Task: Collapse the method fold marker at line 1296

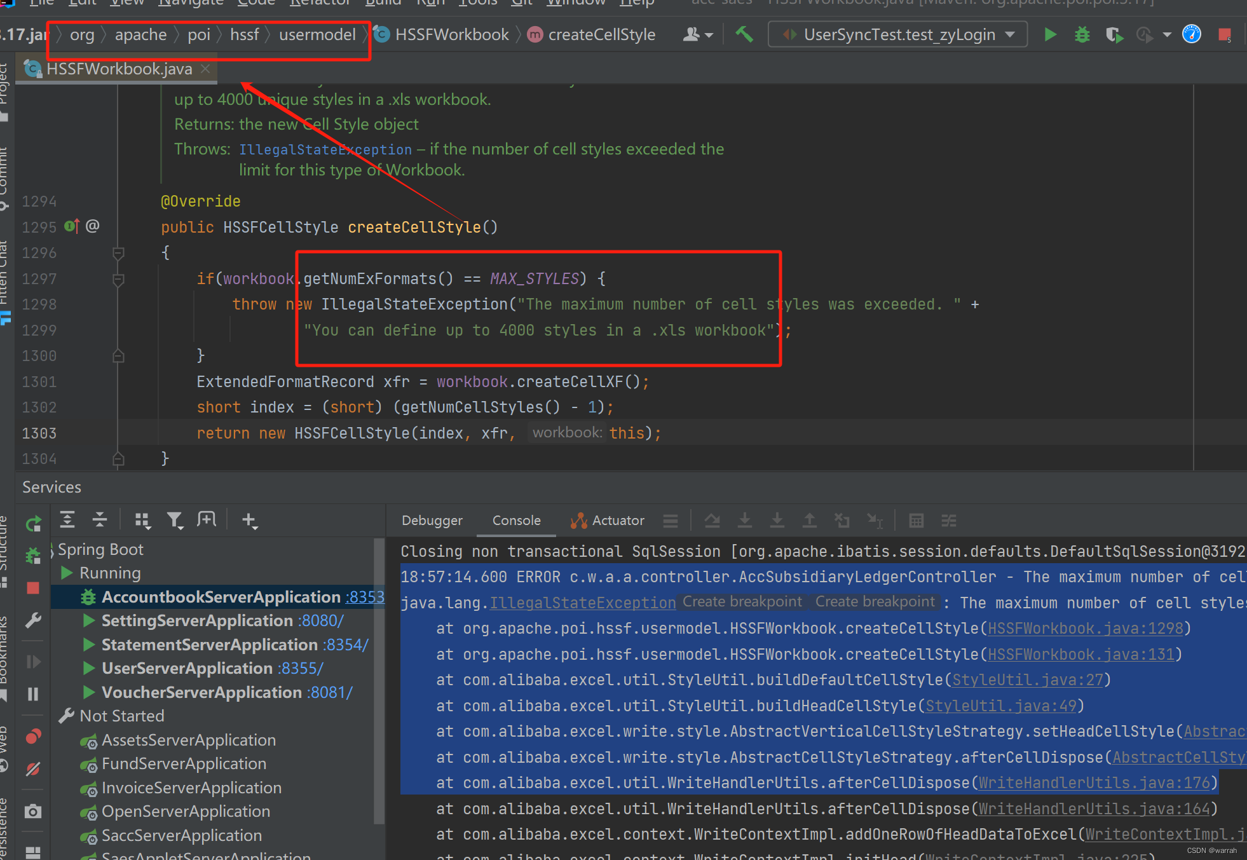Action: tap(118, 253)
